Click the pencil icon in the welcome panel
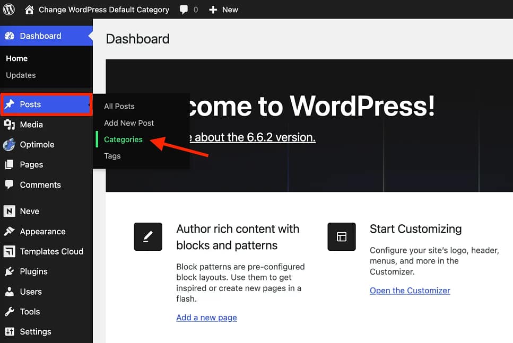Image resolution: width=513 pixels, height=343 pixels. point(148,237)
